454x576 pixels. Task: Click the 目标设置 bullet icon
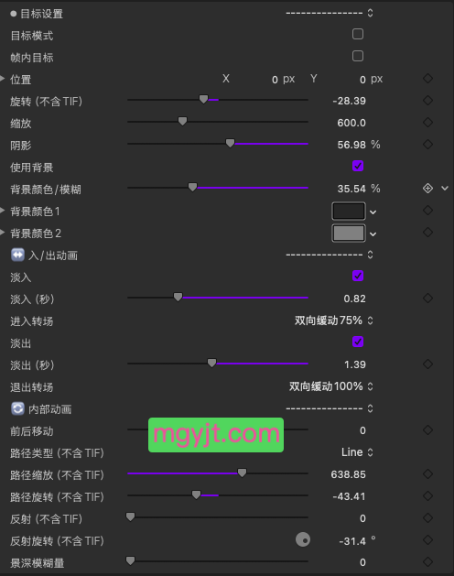click(14, 14)
